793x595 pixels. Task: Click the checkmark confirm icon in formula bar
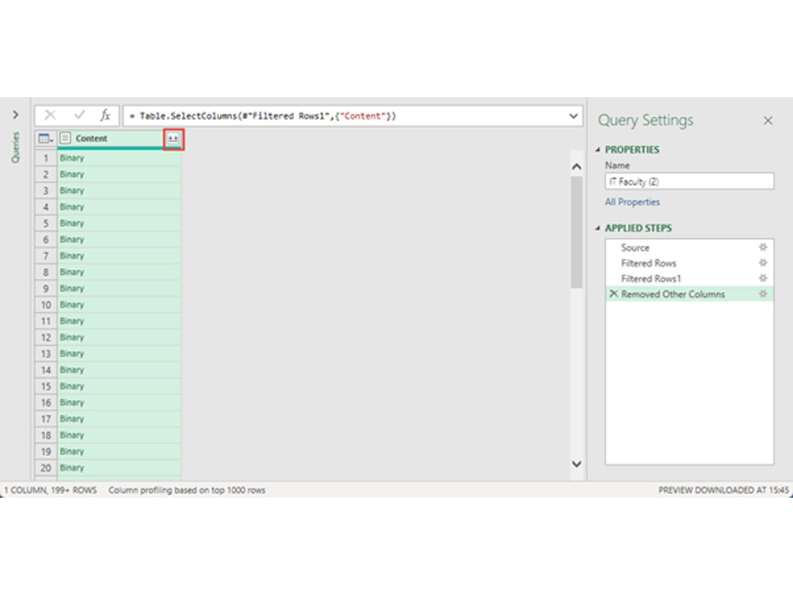coord(79,116)
